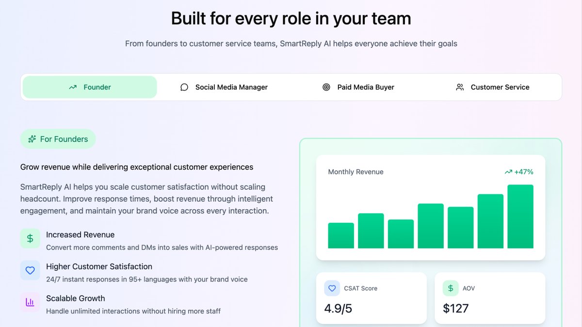Click the Scalable Growth heading
The height and width of the screenshot is (327, 582).
click(76, 298)
